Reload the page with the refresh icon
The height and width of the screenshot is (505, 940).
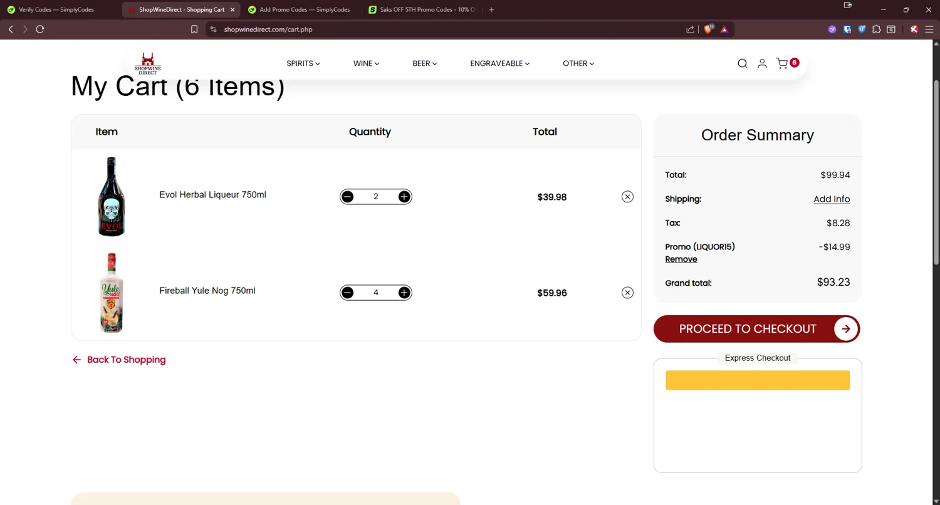40,29
